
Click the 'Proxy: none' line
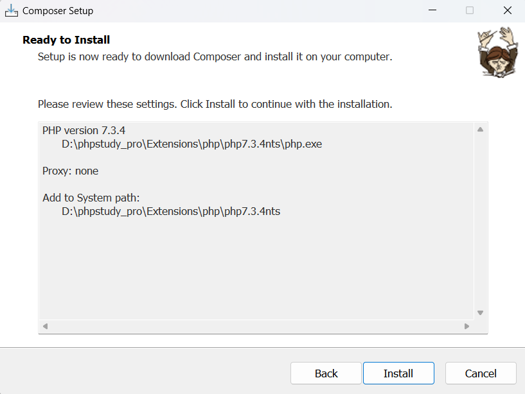coord(70,171)
